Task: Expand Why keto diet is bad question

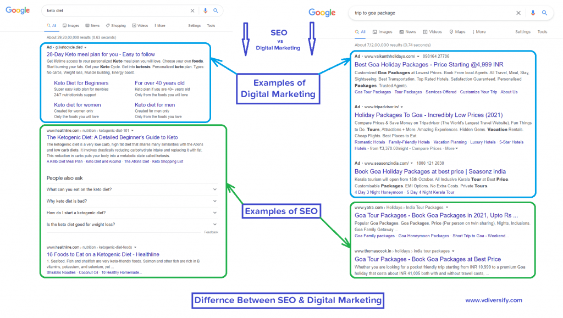Action: tap(132, 201)
